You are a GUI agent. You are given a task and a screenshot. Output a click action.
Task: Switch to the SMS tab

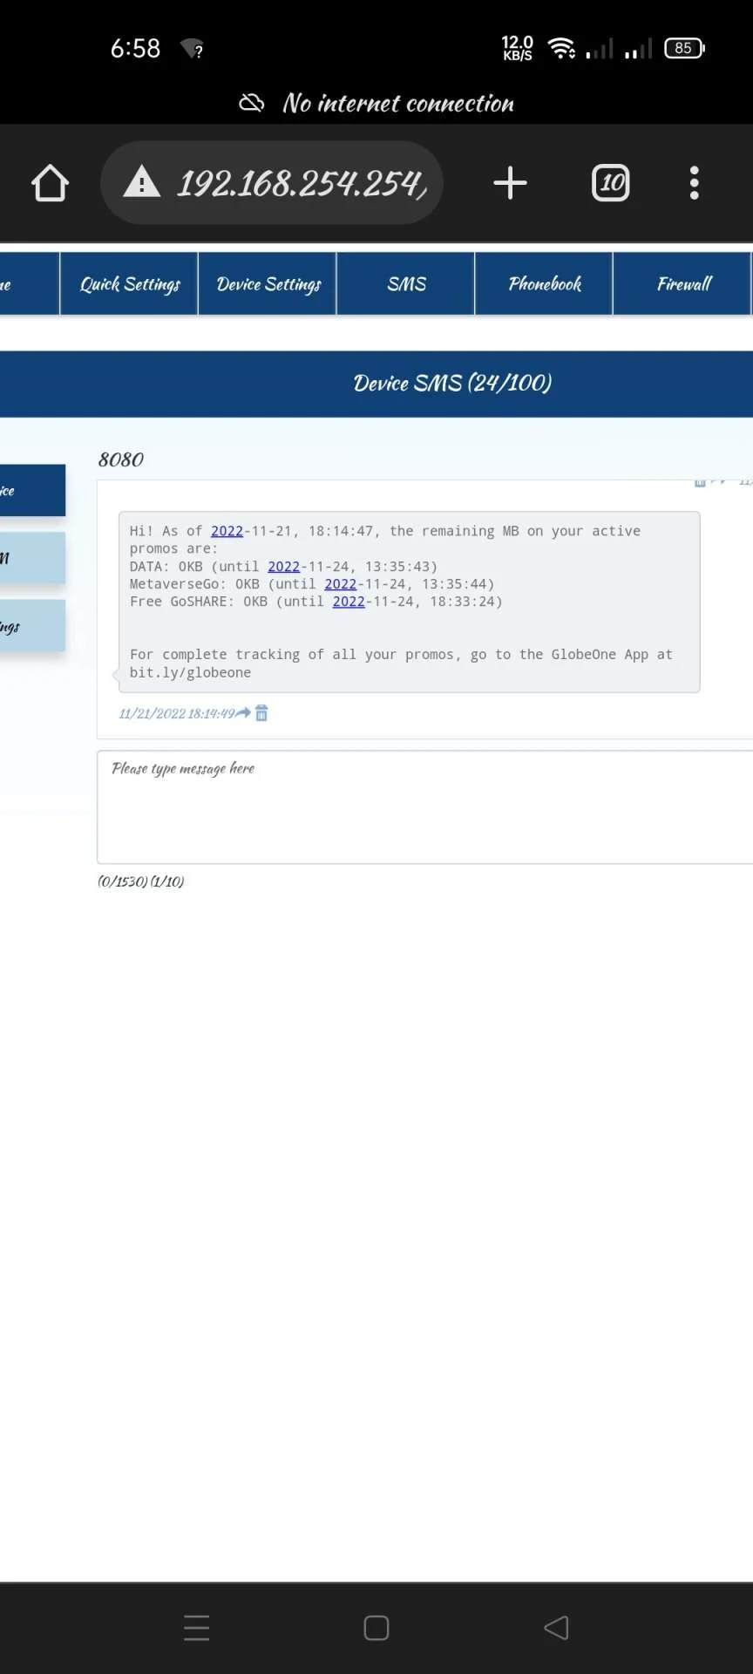(406, 283)
